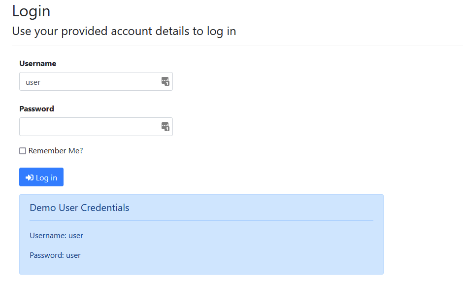Click the password manager icon in Username field
This screenshot has width=463, height=281.
(165, 81)
